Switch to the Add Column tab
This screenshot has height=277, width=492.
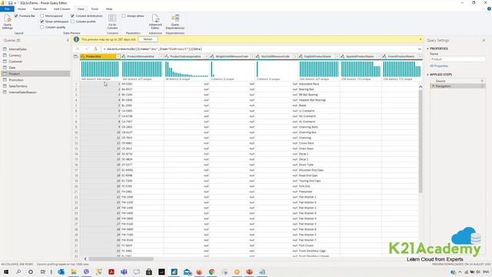[61, 8]
